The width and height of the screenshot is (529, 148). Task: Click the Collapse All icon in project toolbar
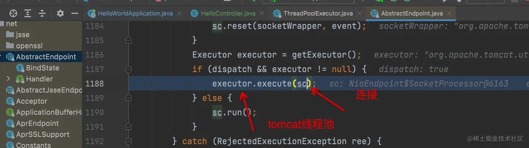click(42, 14)
